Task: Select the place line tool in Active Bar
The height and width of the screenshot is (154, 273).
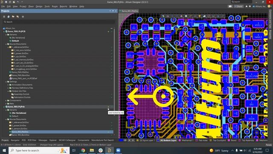Action: [x=223, y=16]
